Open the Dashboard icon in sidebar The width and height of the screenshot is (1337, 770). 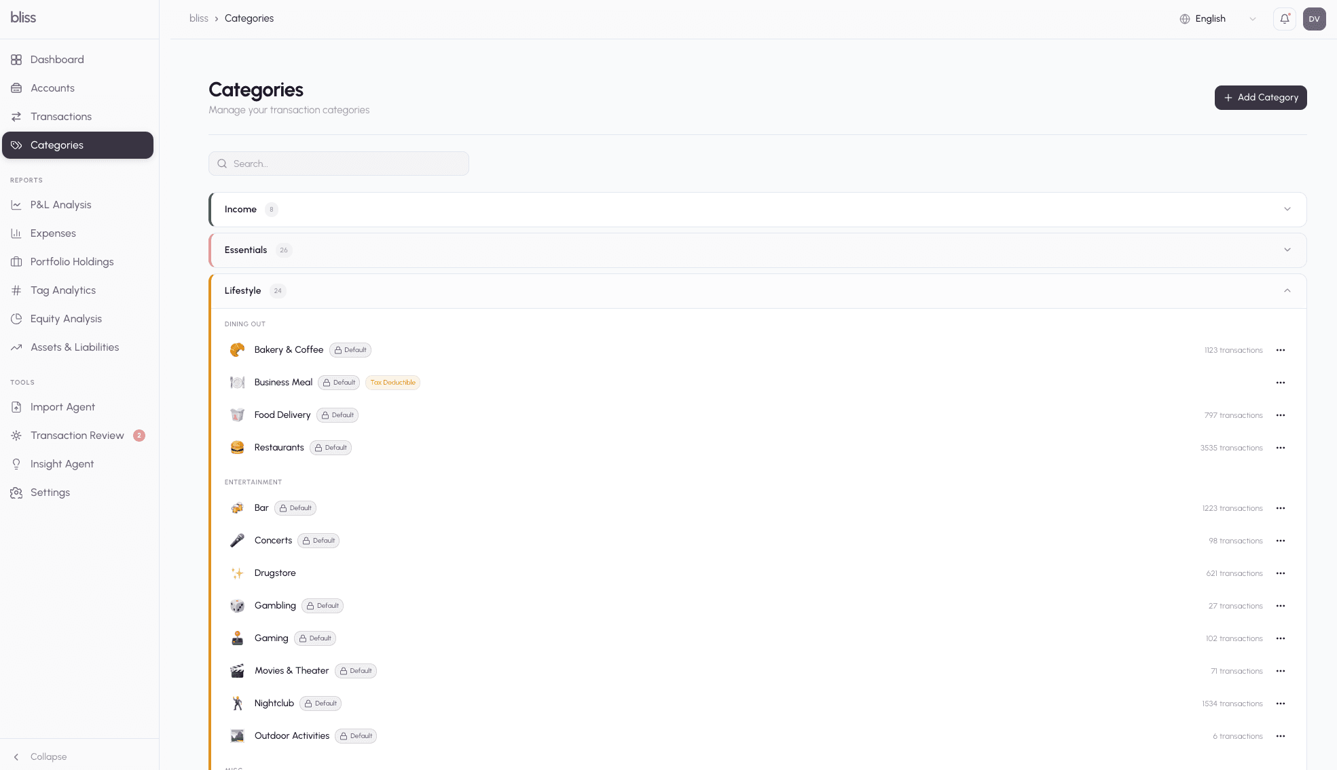point(16,59)
